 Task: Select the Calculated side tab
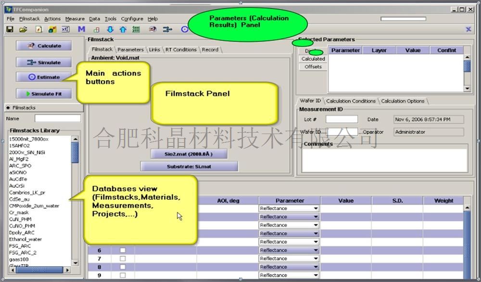coord(313,59)
